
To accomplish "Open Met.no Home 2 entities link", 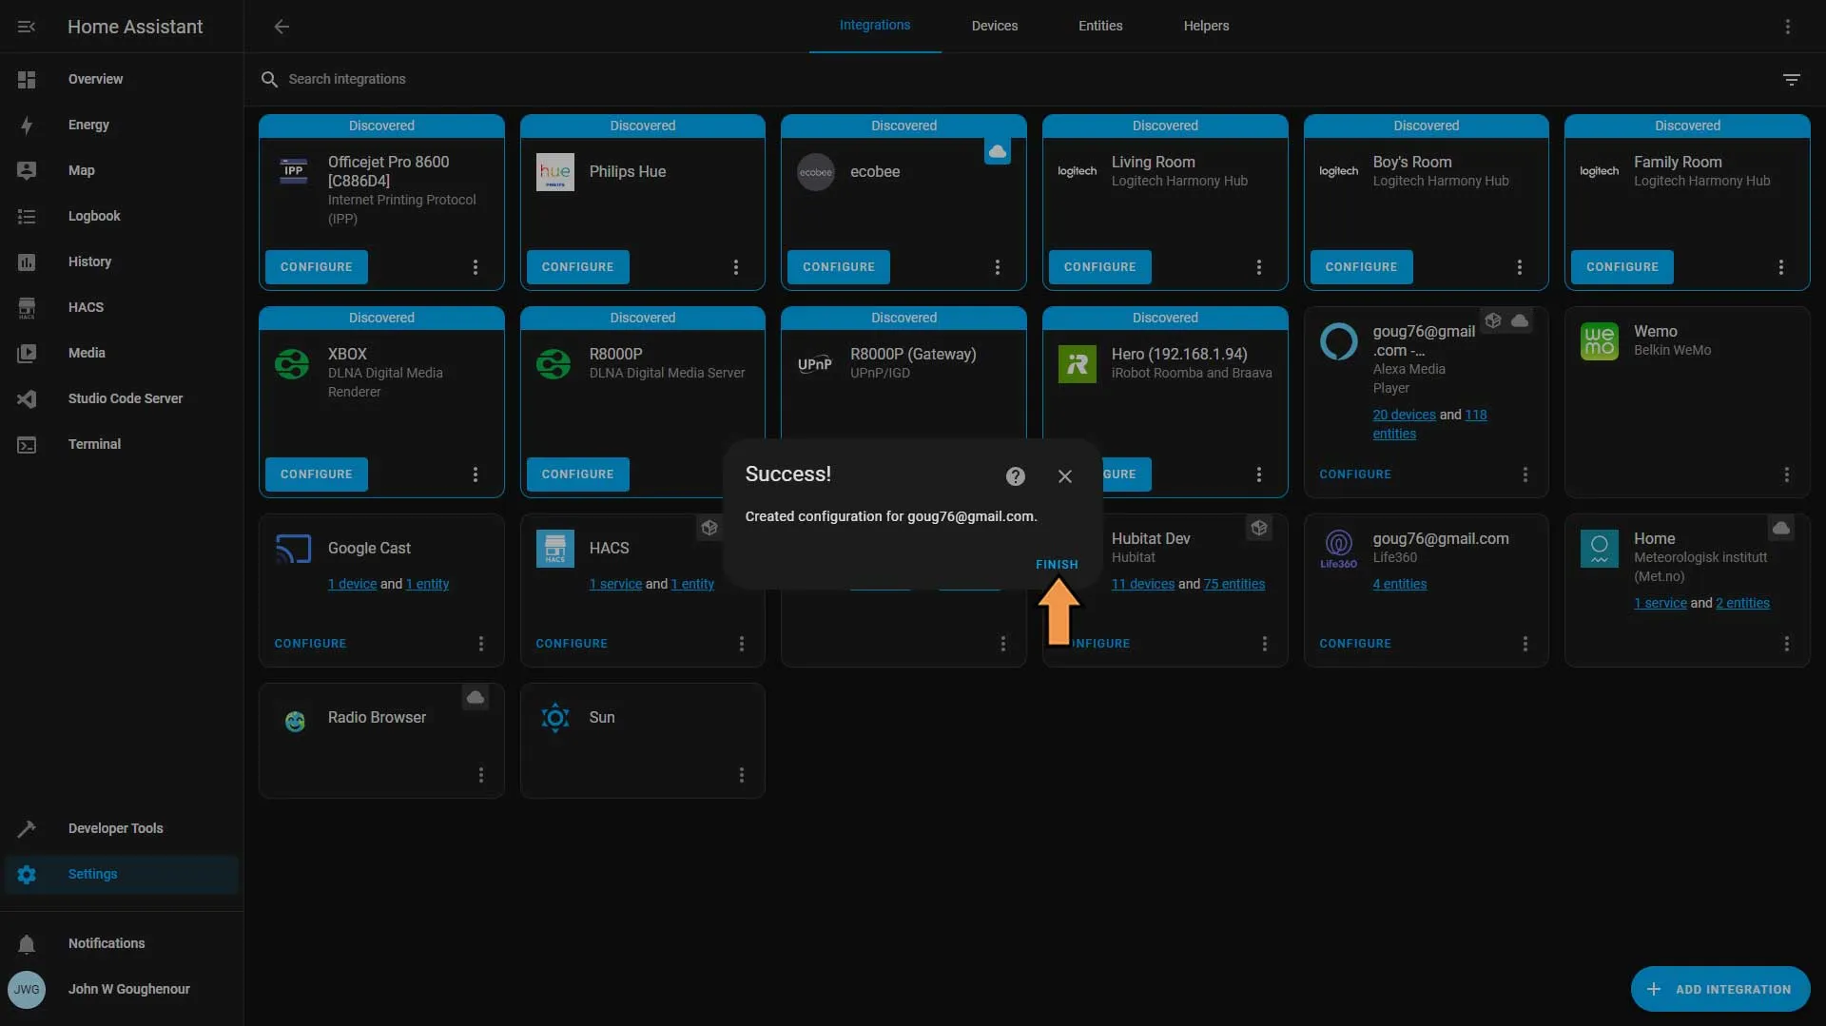I will [x=1742, y=603].
